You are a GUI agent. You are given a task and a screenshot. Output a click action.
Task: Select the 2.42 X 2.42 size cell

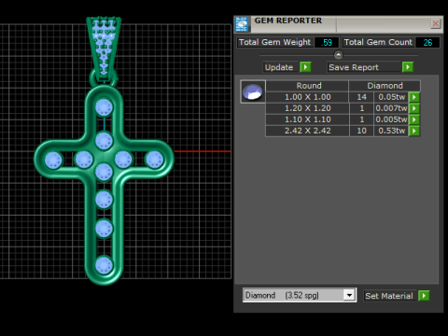pyautogui.click(x=307, y=131)
